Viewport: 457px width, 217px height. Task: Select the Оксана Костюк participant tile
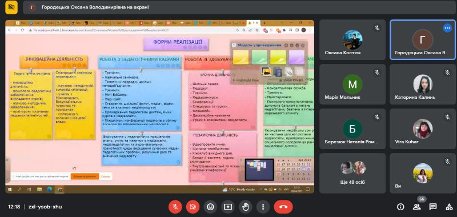tap(352, 40)
